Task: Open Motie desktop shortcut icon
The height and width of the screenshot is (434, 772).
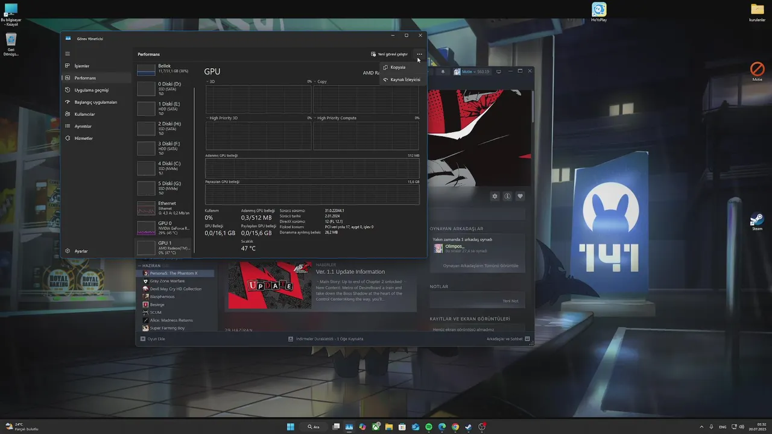Action: pyautogui.click(x=758, y=71)
